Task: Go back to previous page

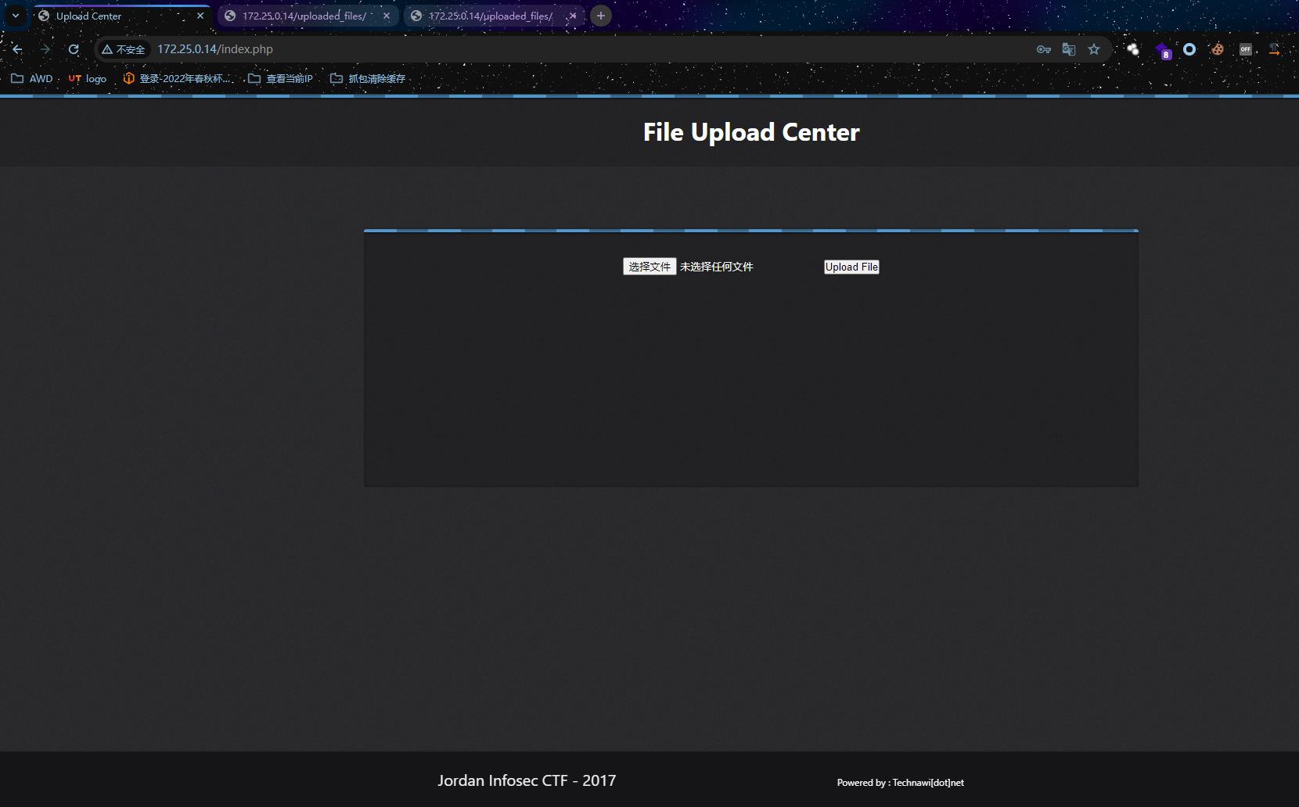Action: point(17,49)
